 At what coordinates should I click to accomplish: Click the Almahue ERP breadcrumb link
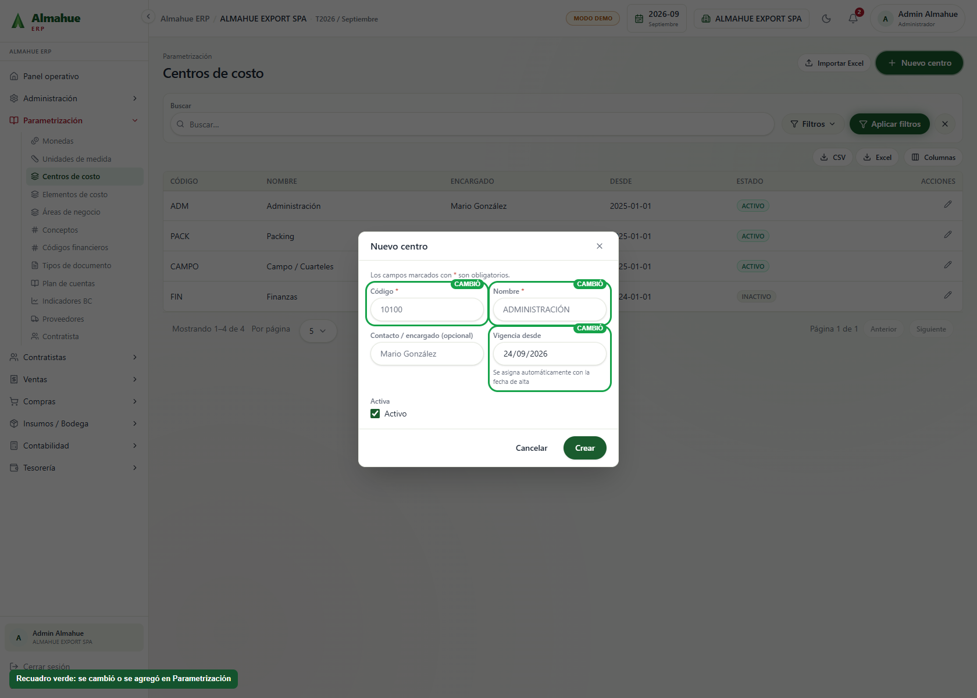185,19
